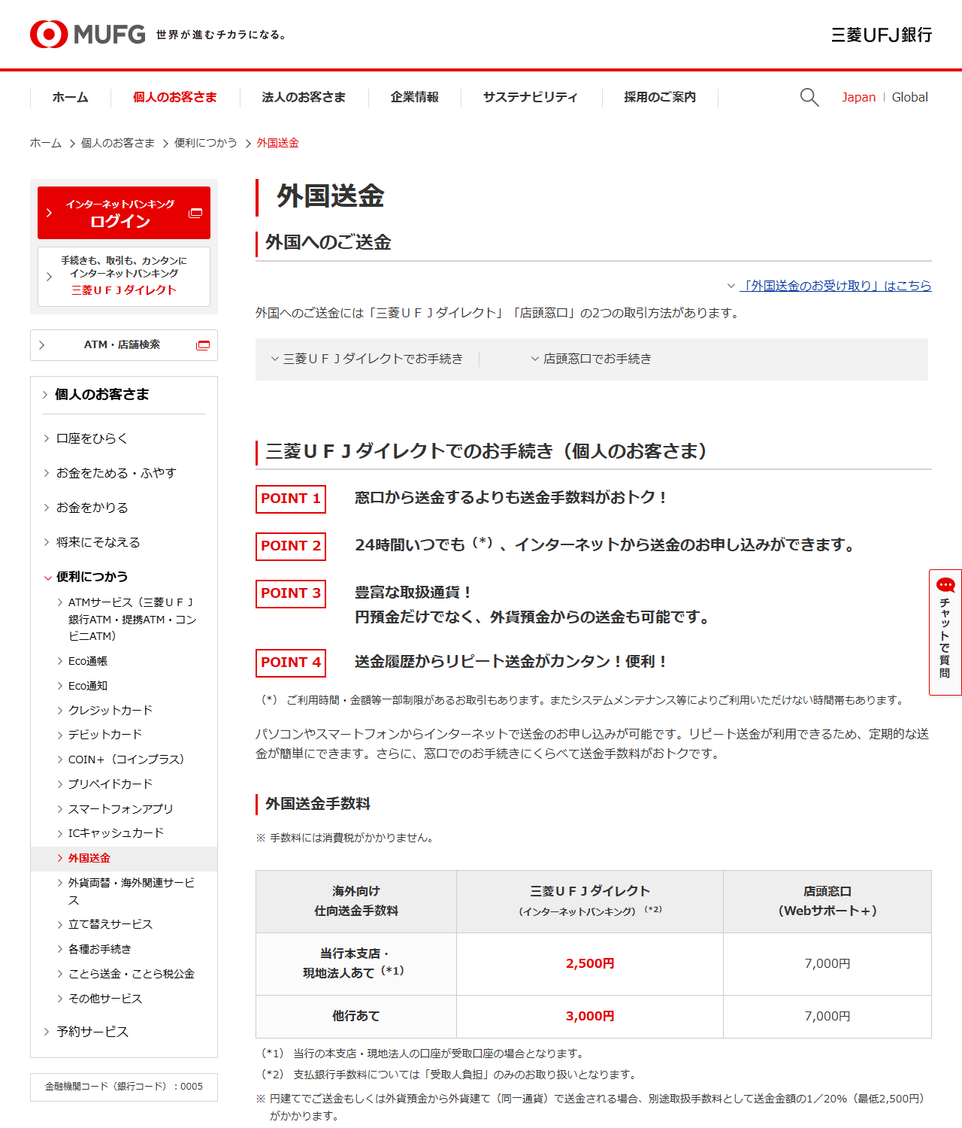Image resolution: width=962 pixels, height=1128 pixels.
Task: Switch site to Global
Action: click(x=909, y=97)
